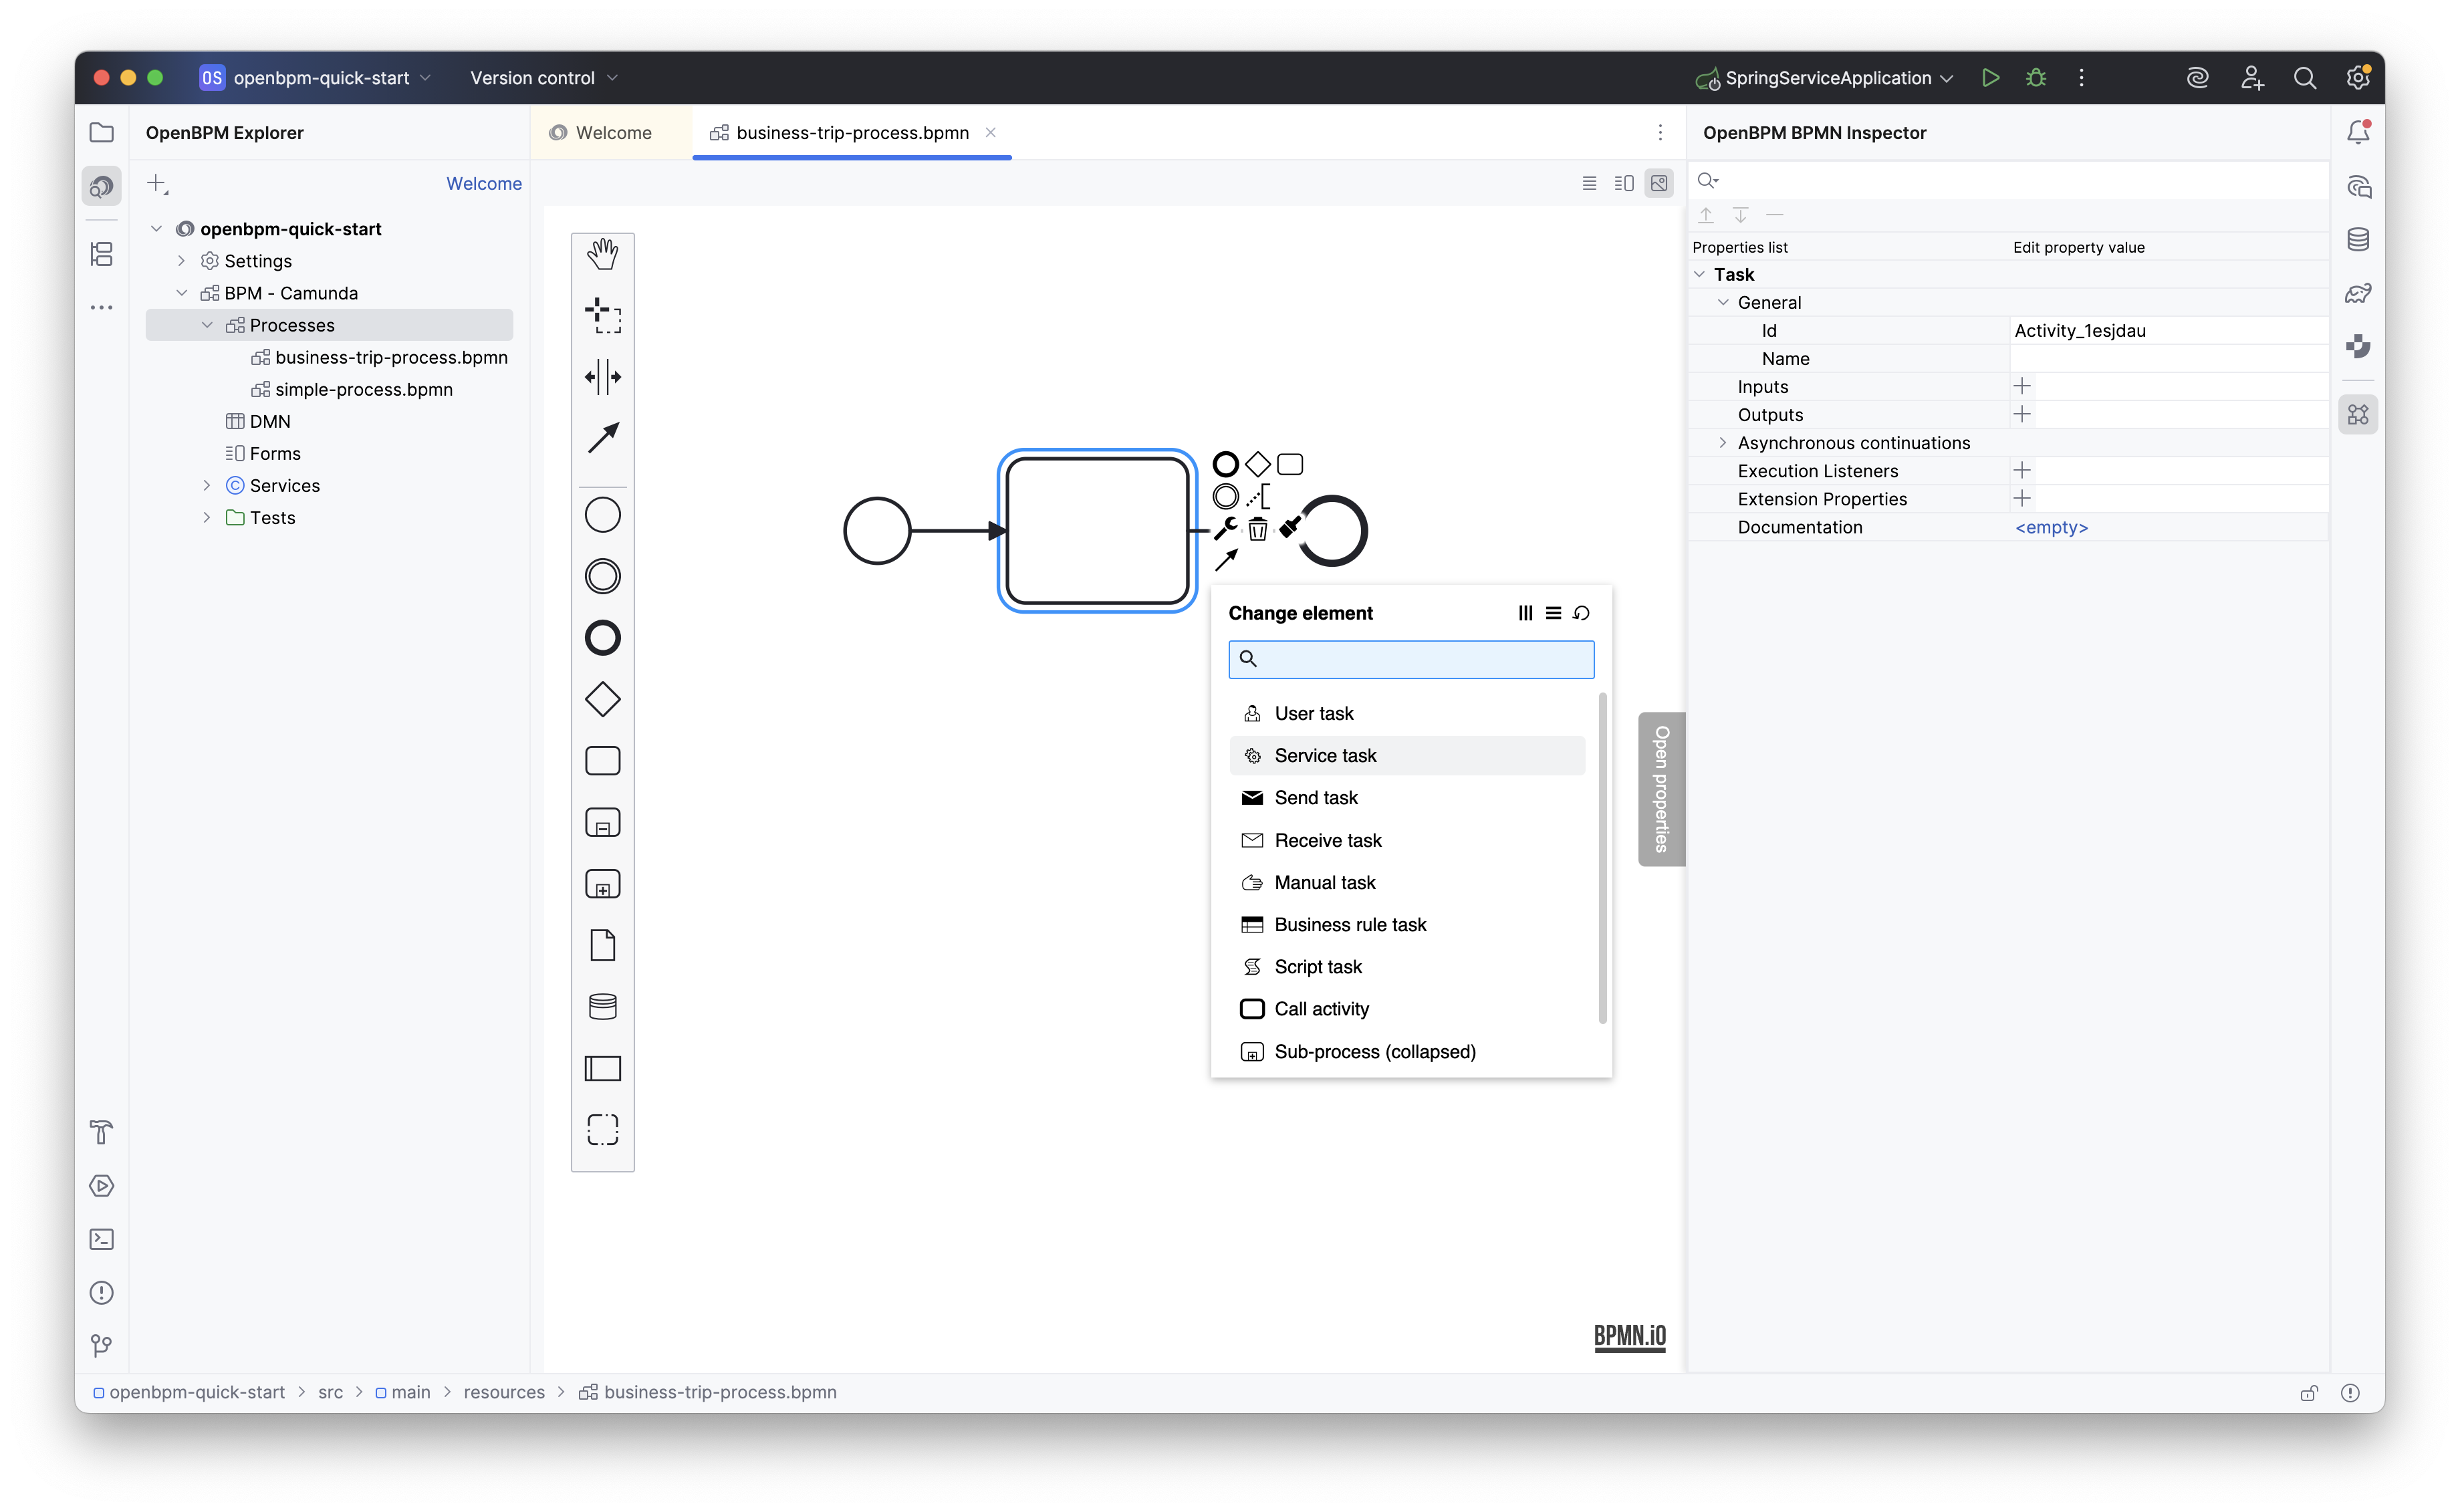Create expanded sub-process from palette

pos(602,822)
